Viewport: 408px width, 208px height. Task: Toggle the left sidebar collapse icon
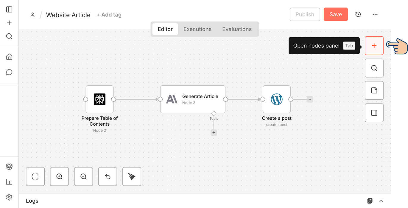[9, 9]
